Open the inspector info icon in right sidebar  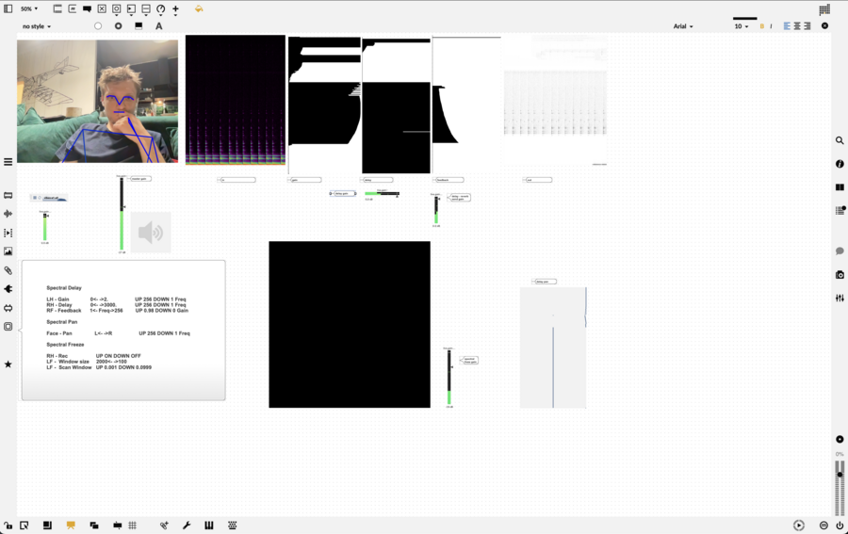coord(840,164)
